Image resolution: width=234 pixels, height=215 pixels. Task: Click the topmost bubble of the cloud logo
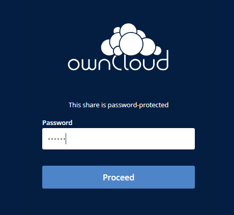click(128, 30)
